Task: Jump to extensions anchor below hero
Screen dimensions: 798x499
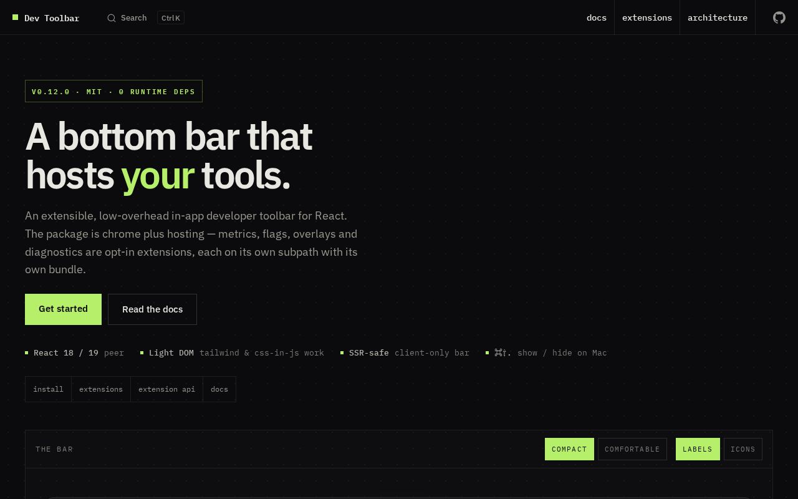Action: point(101,389)
